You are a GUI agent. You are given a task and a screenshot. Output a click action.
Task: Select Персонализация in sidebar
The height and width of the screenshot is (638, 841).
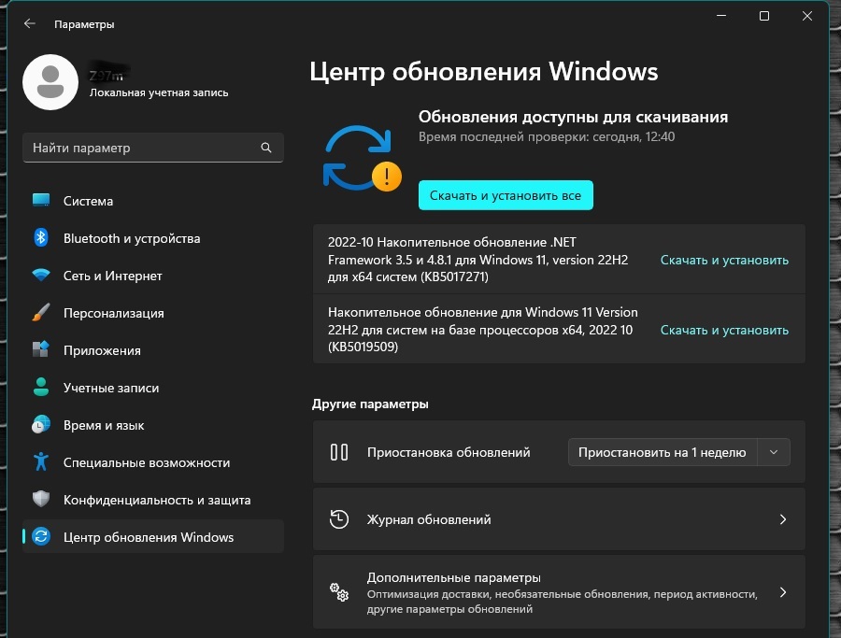(x=153, y=313)
